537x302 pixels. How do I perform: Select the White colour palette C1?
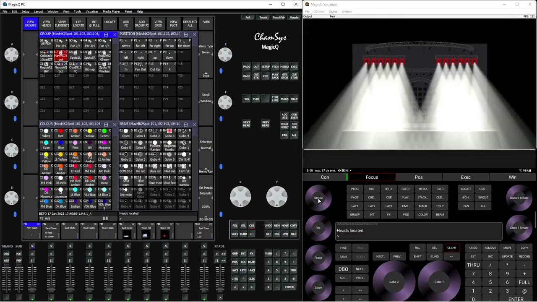[46, 133]
